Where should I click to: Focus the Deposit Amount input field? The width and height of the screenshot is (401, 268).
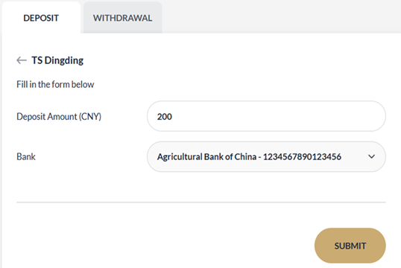point(266,116)
